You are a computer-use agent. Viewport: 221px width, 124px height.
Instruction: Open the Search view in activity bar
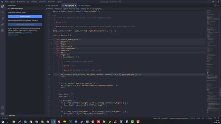(3, 12)
